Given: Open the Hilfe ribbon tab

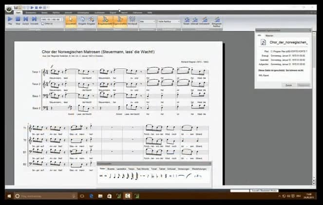Looking at the screenshot, I should [x=150, y=13].
